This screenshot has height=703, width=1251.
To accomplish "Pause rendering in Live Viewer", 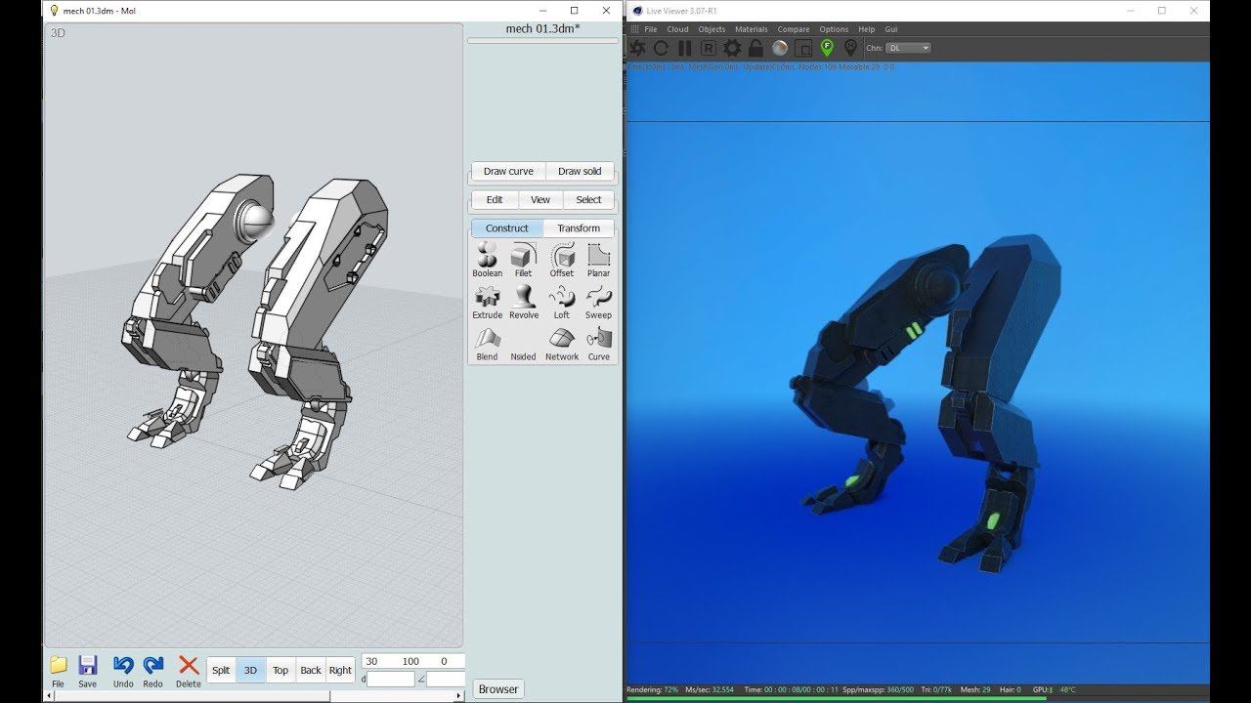I will (684, 48).
